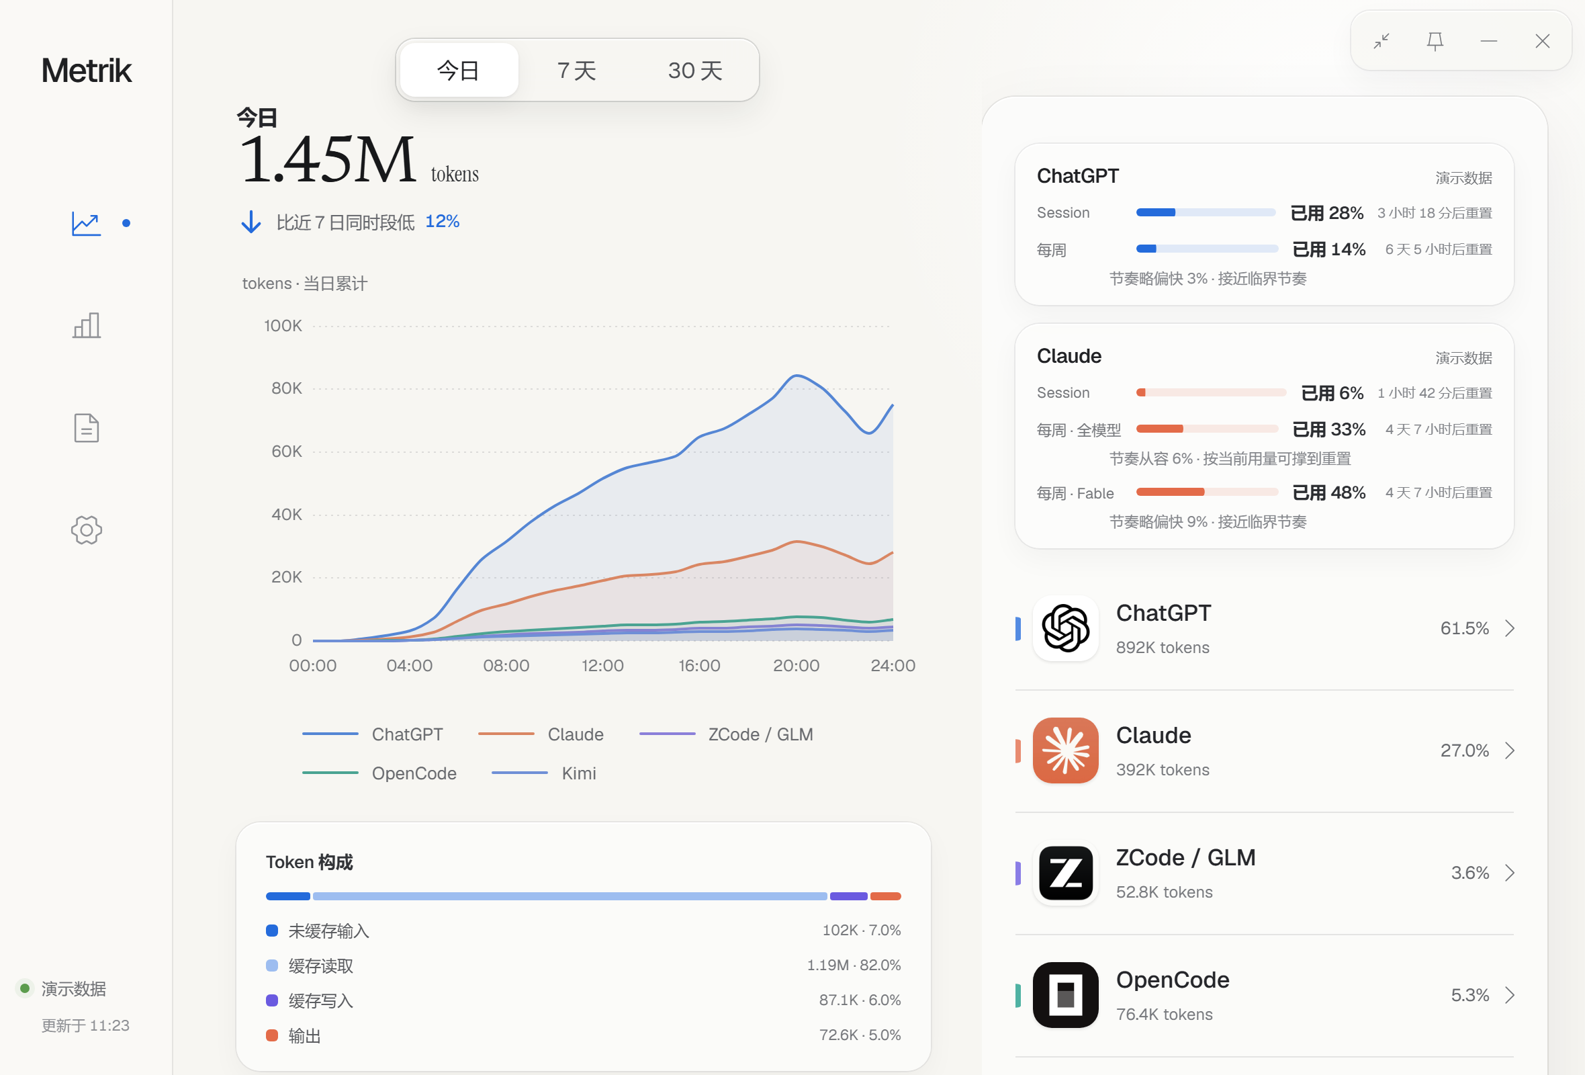Open the ZCode / GLM 52.8K tokens row
The height and width of the screenshot is (1075, 1585).
(x=1265, y=872)
